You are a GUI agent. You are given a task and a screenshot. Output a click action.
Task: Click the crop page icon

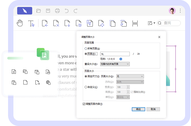pos(112,23)
